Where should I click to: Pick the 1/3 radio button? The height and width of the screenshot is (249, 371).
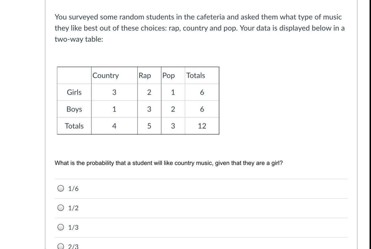61,227
